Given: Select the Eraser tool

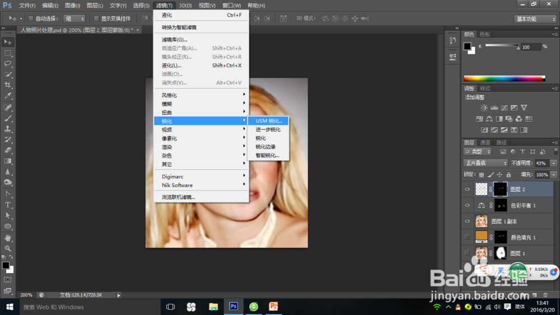Looking at the screenshot, I should point(8,150).
